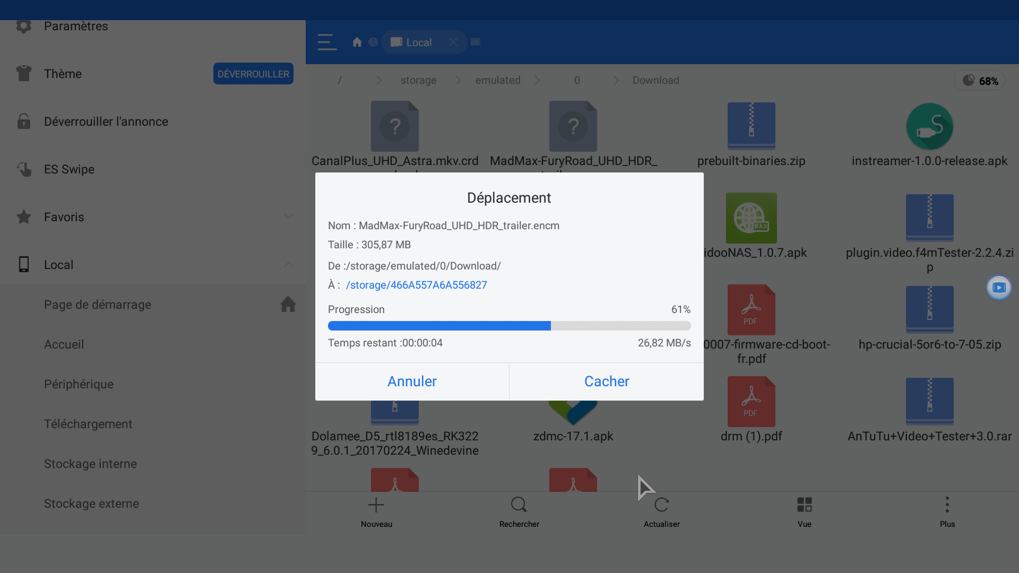Change layout with the Vue grid icon
This screenshot has height=573, width=1019.
(804, 505)
